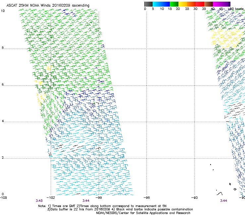Click the latitude axis label '6'

point(3,84)
